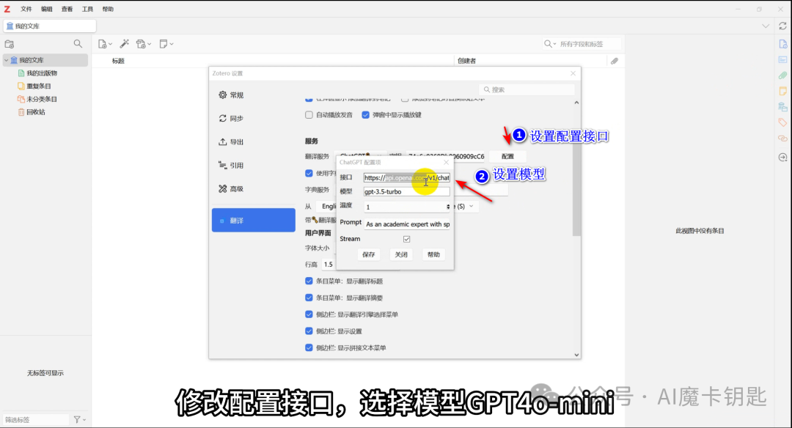This screenshot has width=792, height=428.
Task: Click the 常规 gear icon in settings
Action: tap(223, 95)
